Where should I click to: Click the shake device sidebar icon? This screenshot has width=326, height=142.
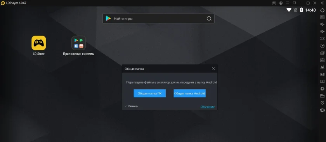322,89
